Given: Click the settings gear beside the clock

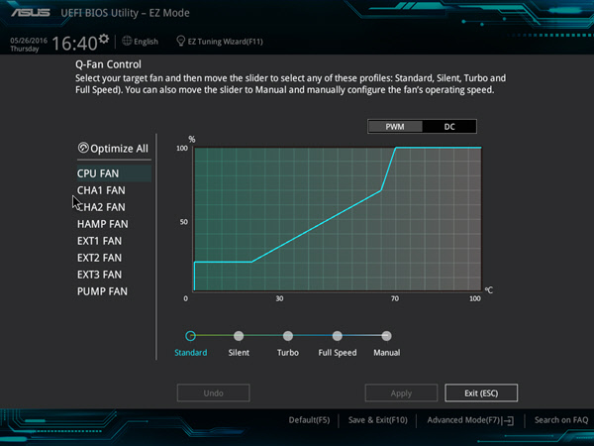Looking at the screenshot, I should [104, 39].
